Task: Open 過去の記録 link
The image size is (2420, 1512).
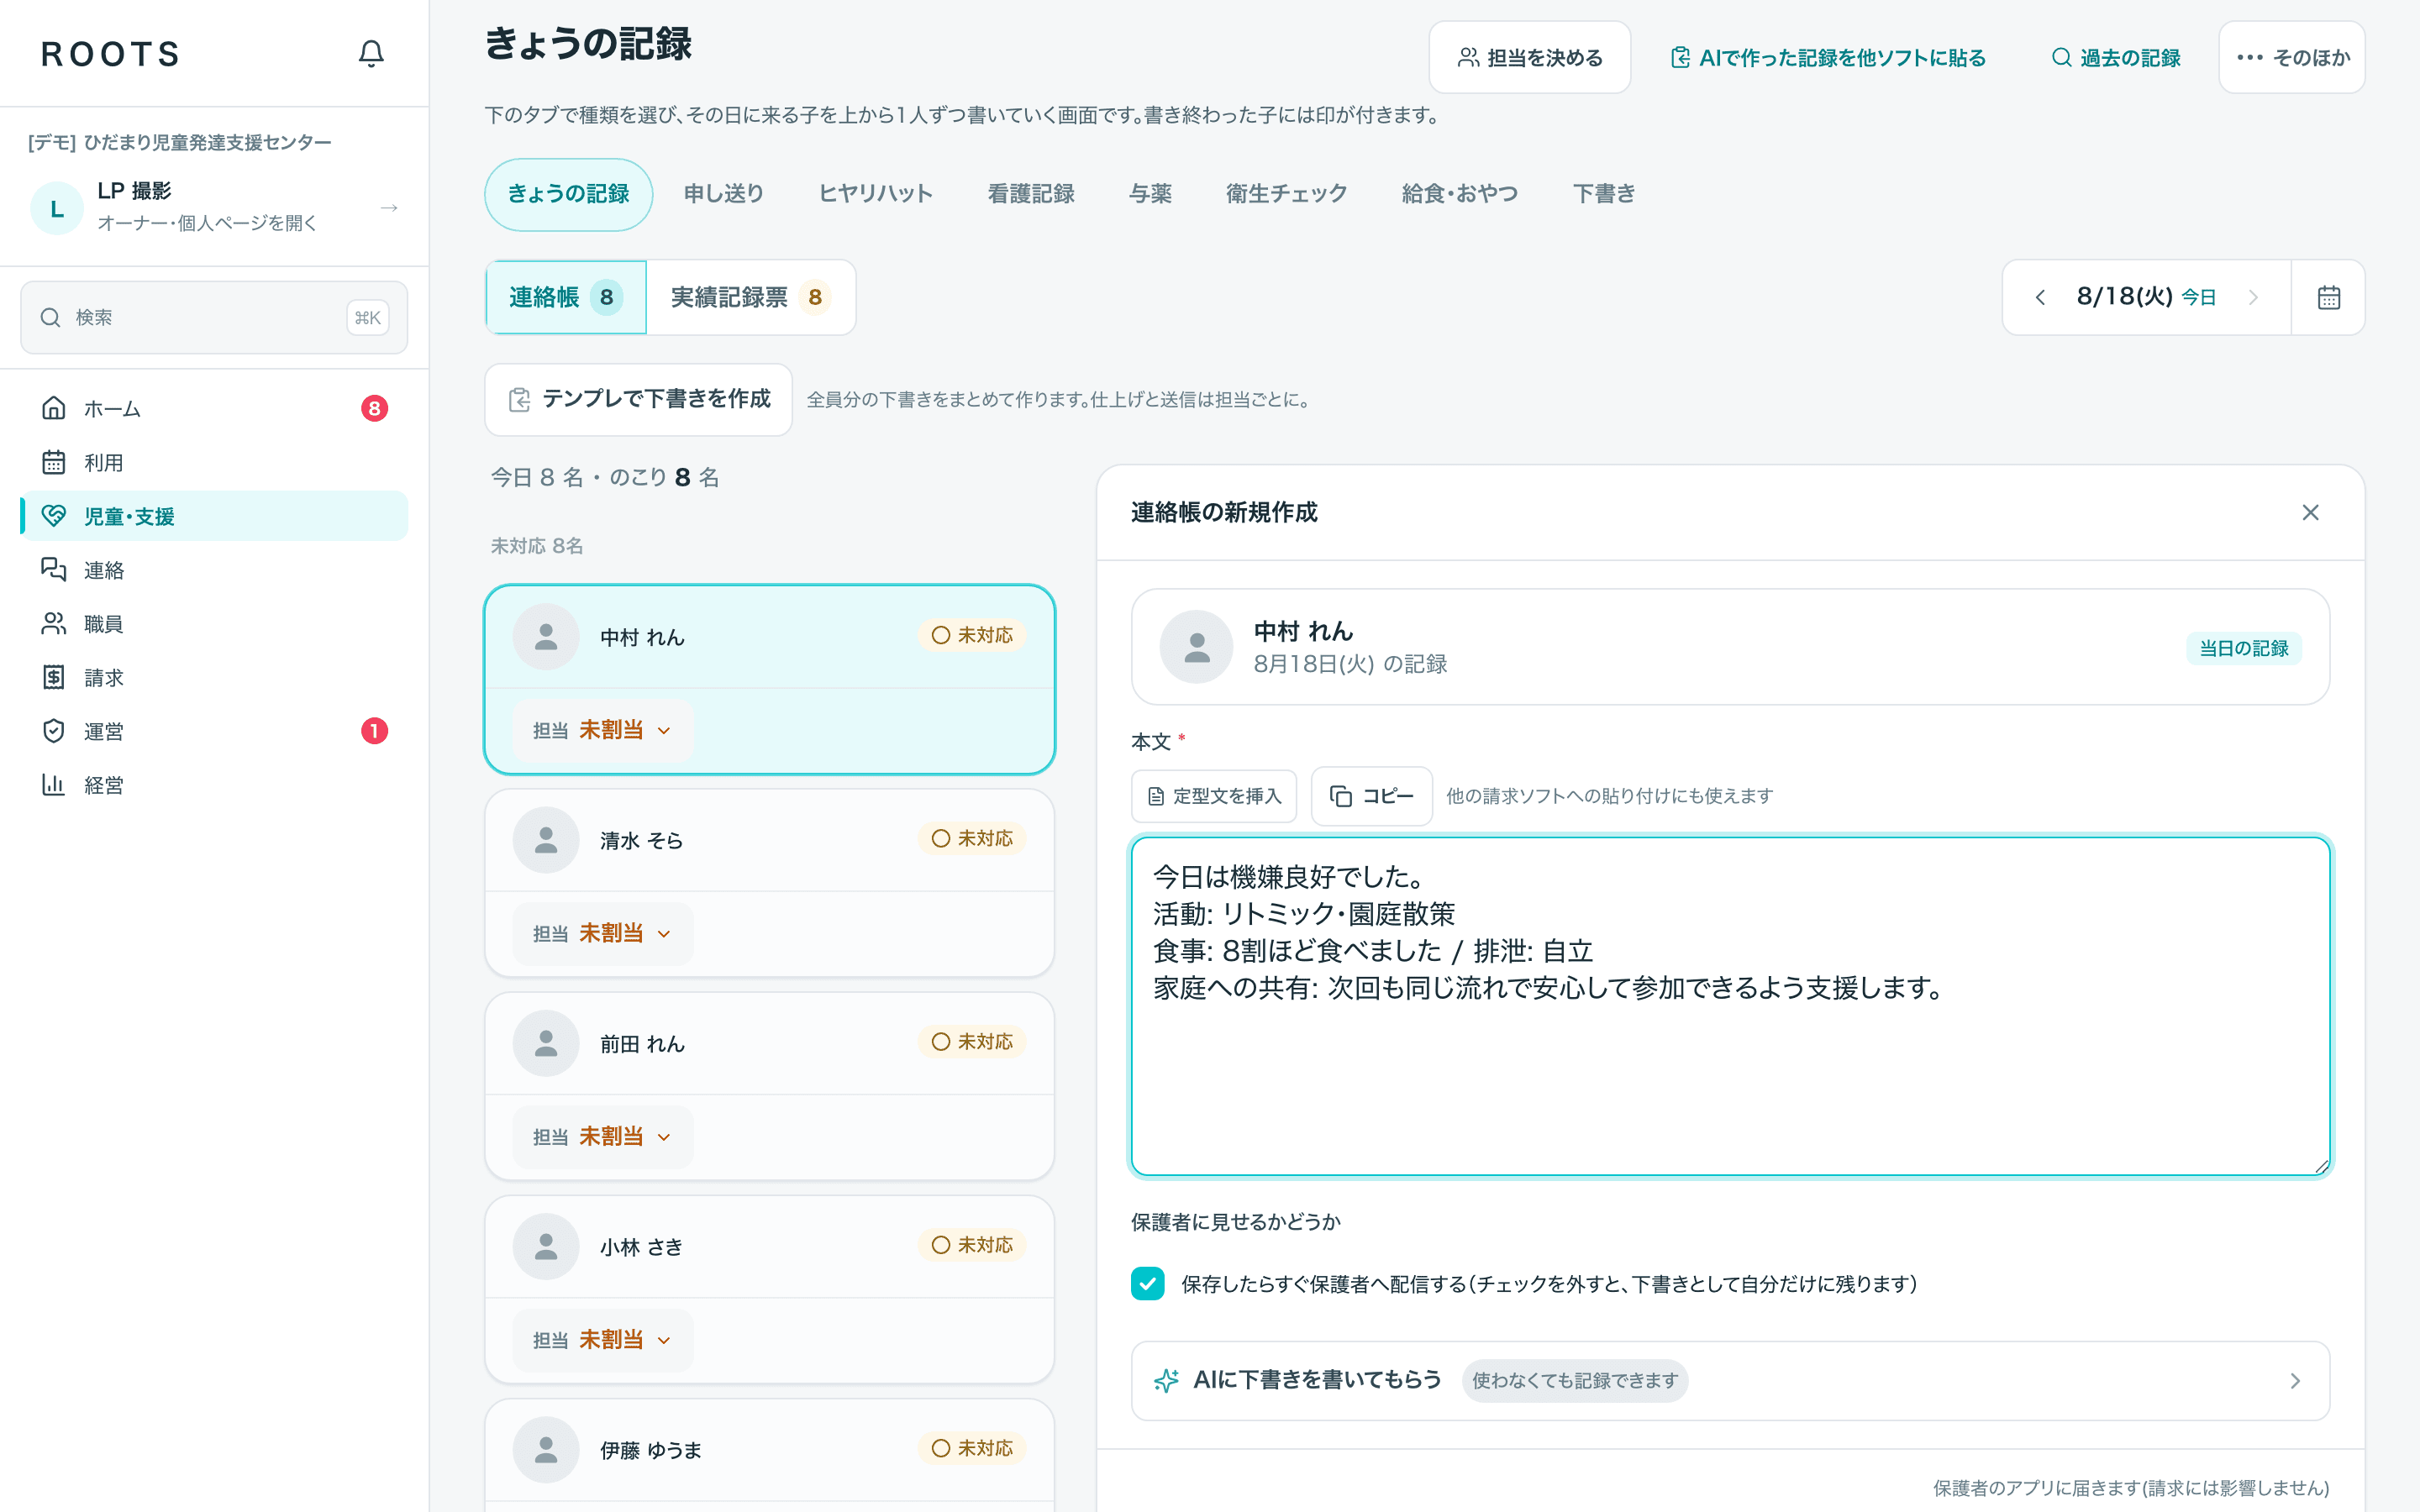Action: click(x=2115, y=58)
